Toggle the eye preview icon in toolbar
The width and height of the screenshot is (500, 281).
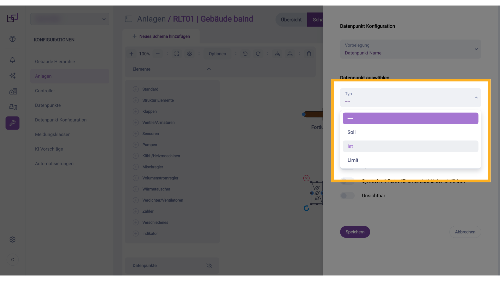point(190,54)
